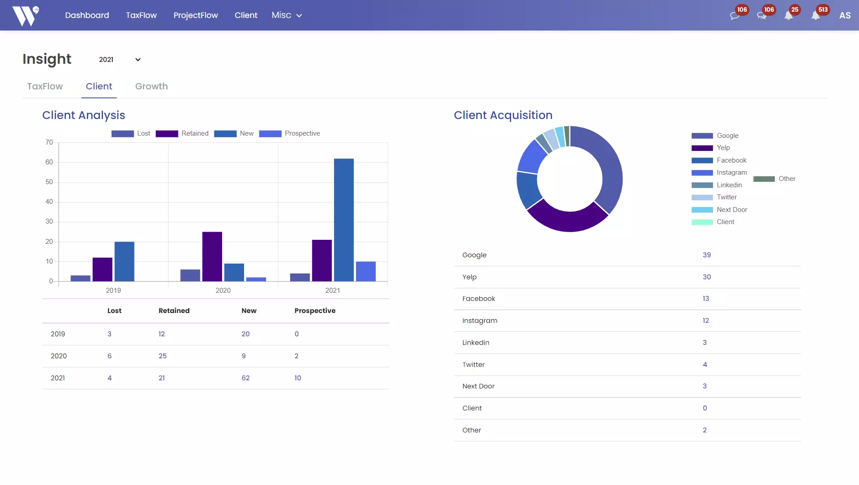Open the chat messages icon with 106 badge
Viewport: 859px width, 485px height.
click(x=735, y=15)
